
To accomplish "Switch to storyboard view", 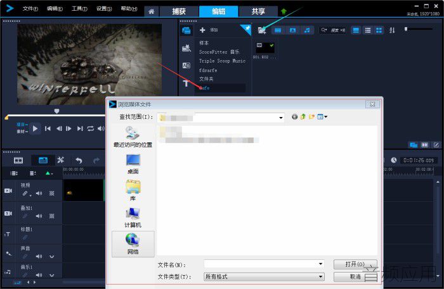I will [18, 161].
